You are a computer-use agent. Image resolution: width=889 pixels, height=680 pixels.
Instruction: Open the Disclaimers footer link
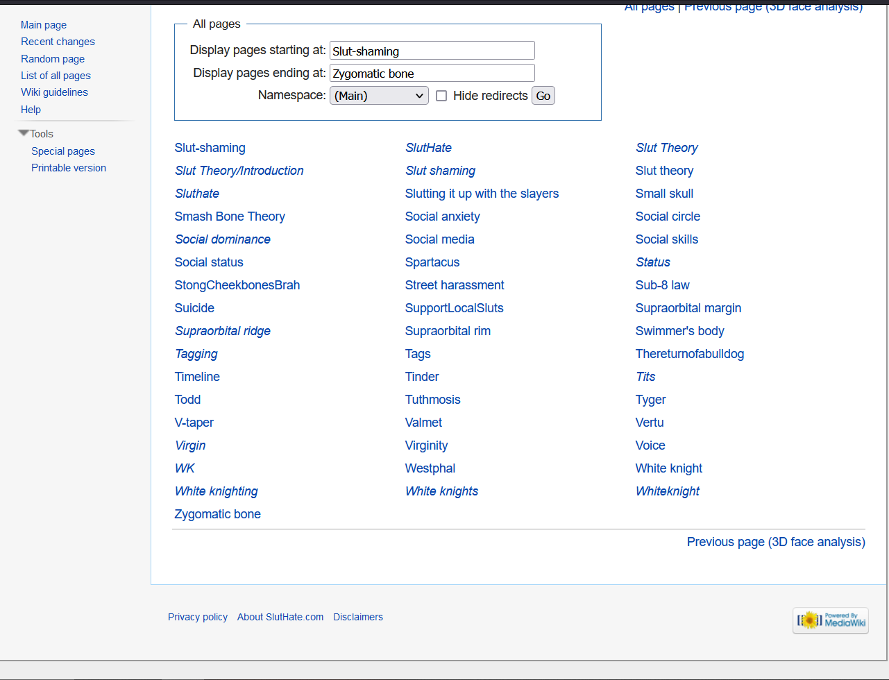point(358,617)
